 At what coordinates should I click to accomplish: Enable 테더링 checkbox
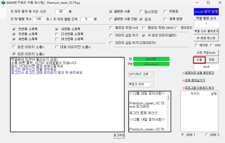[x=197, y=45]
